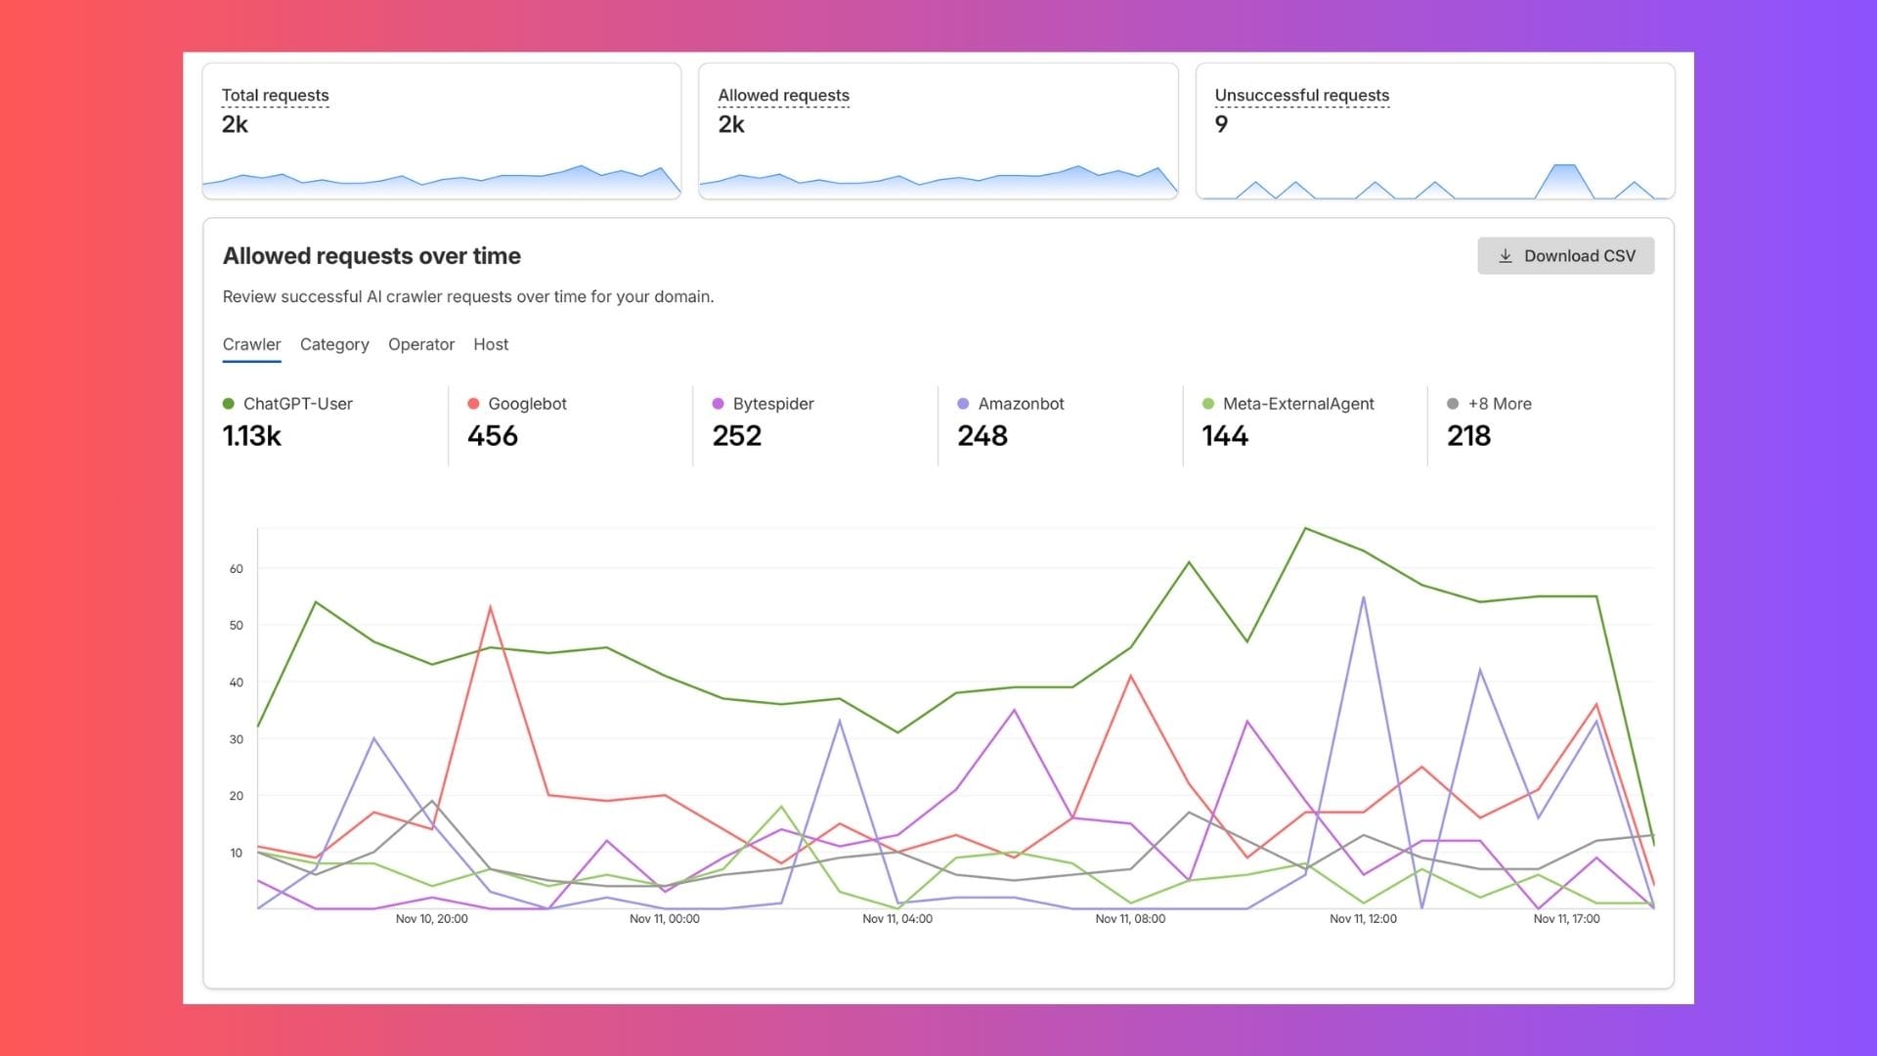Image resolution: width=1877 pixels, height=1056 pixels.
Task: Switch to the Category tab
Action: pos(333,344)
